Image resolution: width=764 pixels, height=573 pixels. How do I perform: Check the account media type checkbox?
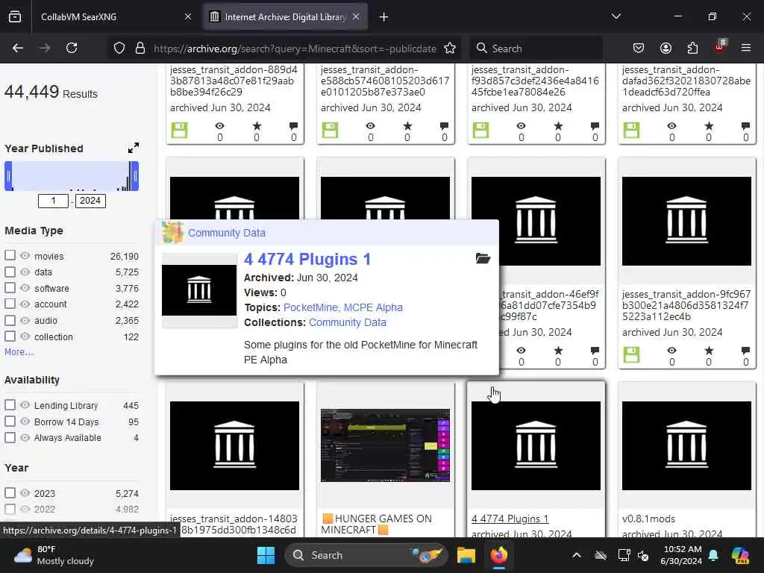[x=10, y=304]
